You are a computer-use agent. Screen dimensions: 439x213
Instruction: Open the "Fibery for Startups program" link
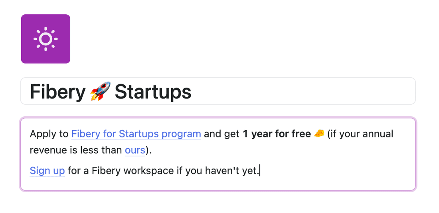136,134
